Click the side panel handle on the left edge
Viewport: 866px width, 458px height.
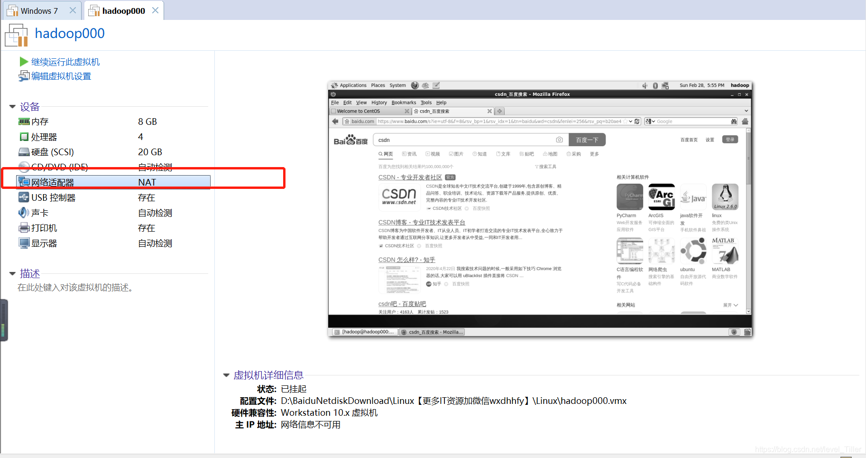click(4, 320)
